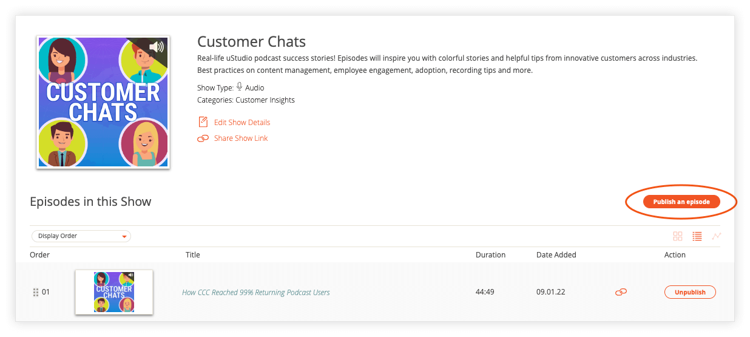The width and height of the screenshot is (750, 337).
Task: Click the Action column header
Action: [x=675, y=255]
